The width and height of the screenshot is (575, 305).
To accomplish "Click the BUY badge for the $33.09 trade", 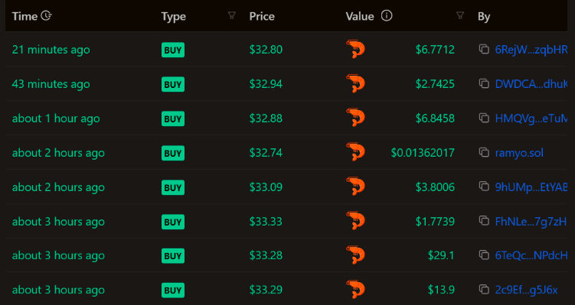I will 173,187.
